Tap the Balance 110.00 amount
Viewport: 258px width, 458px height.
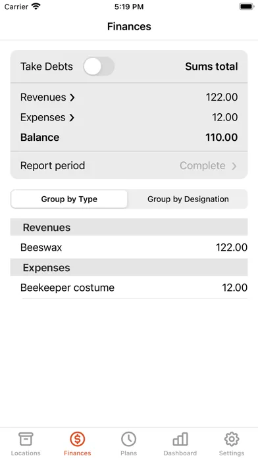point(222,138)
